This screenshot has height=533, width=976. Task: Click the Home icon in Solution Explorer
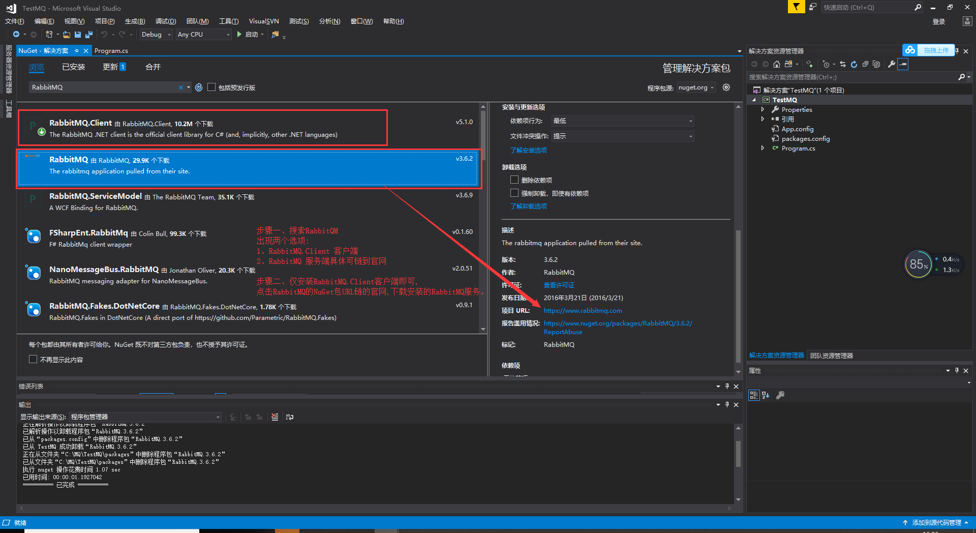pos(776,64)
